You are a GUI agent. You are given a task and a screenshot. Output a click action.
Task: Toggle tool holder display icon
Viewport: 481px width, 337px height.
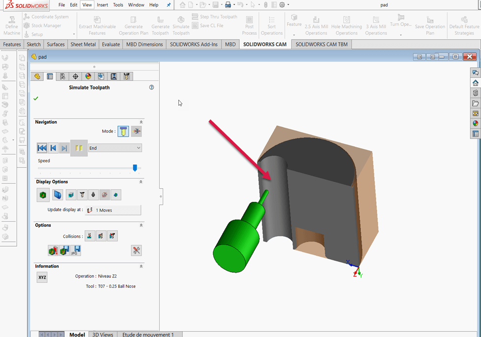click(x=93, y=195)
